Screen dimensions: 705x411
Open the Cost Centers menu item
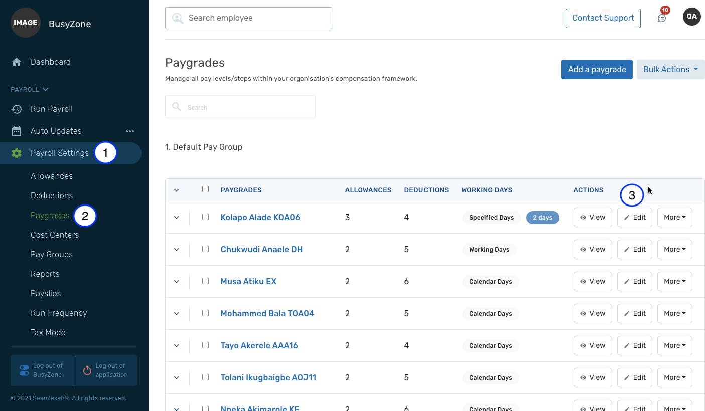55,235
